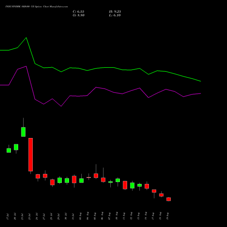227x227 pixels.
Task: Click the close value C: 6.55
Action: coord(79,12)
